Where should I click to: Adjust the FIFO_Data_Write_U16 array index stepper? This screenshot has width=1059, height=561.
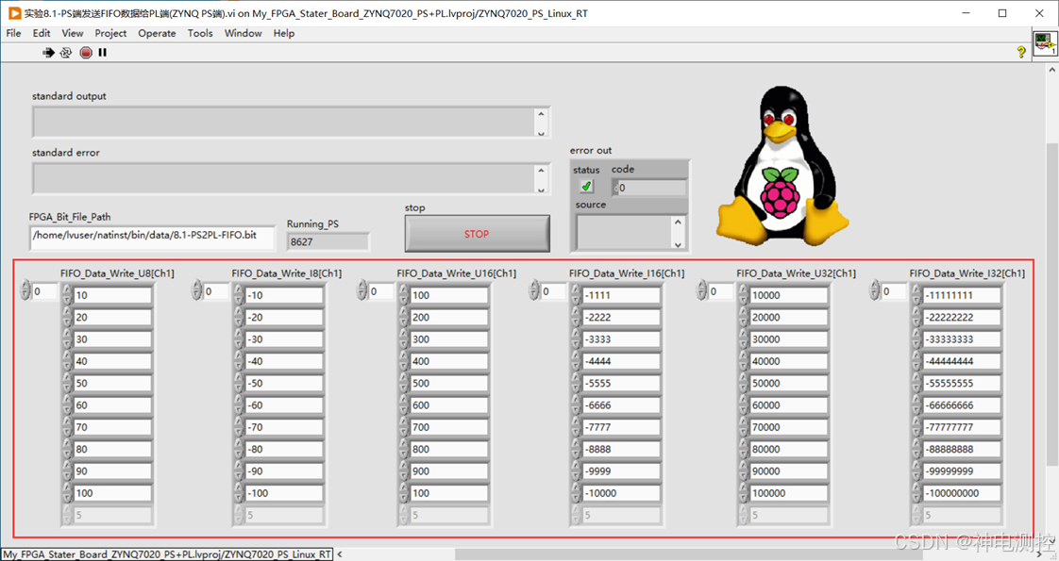(x=362, y=290)
